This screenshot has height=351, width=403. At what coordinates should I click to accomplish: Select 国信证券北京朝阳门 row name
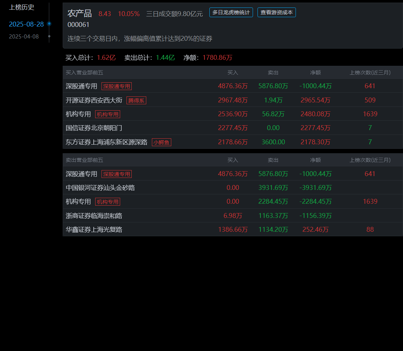(94, 128)
